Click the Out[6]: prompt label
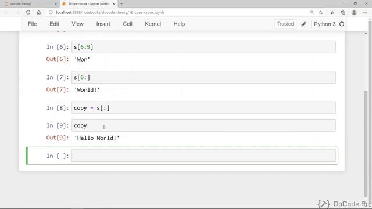372x209 pixels. pyautogui.click(x=58, y=59)
